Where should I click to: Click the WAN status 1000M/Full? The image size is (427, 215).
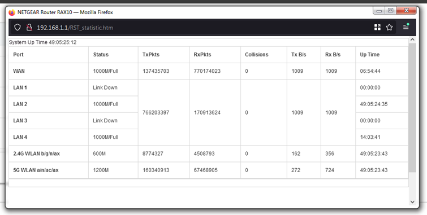[x=106, y=71]
